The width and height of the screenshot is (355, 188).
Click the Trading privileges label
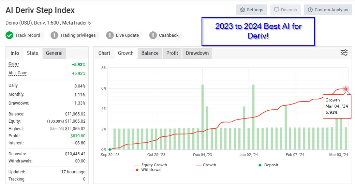click(78, 35)
